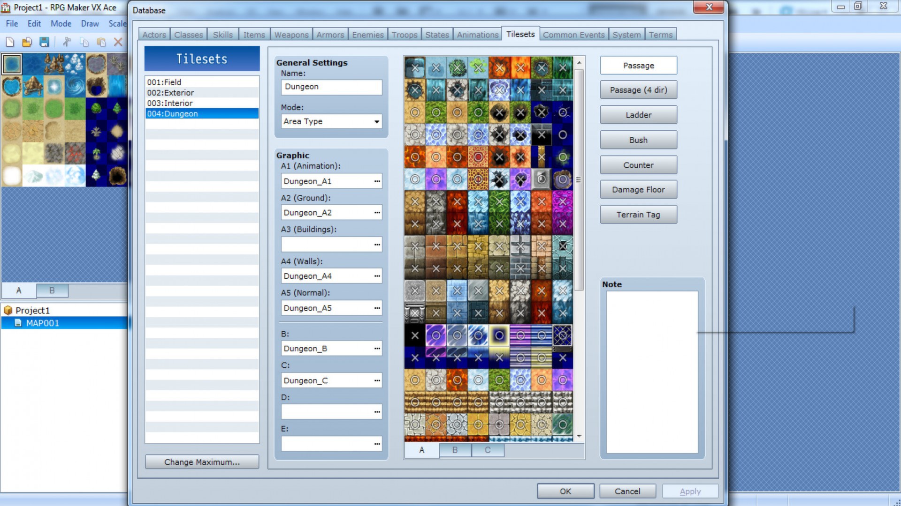The width and height of the screenshot is (901, 506).
Task: Open the Mode dropdown for Area Type
Action: (x=376, y=121)
